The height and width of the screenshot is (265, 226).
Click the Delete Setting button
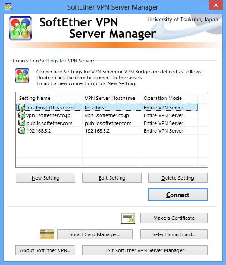click(178, 178)
